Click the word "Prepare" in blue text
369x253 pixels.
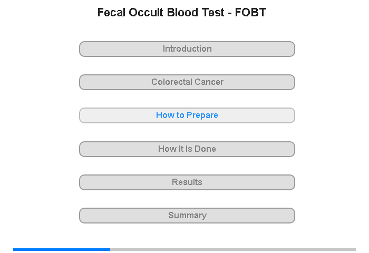coord(202,115)
